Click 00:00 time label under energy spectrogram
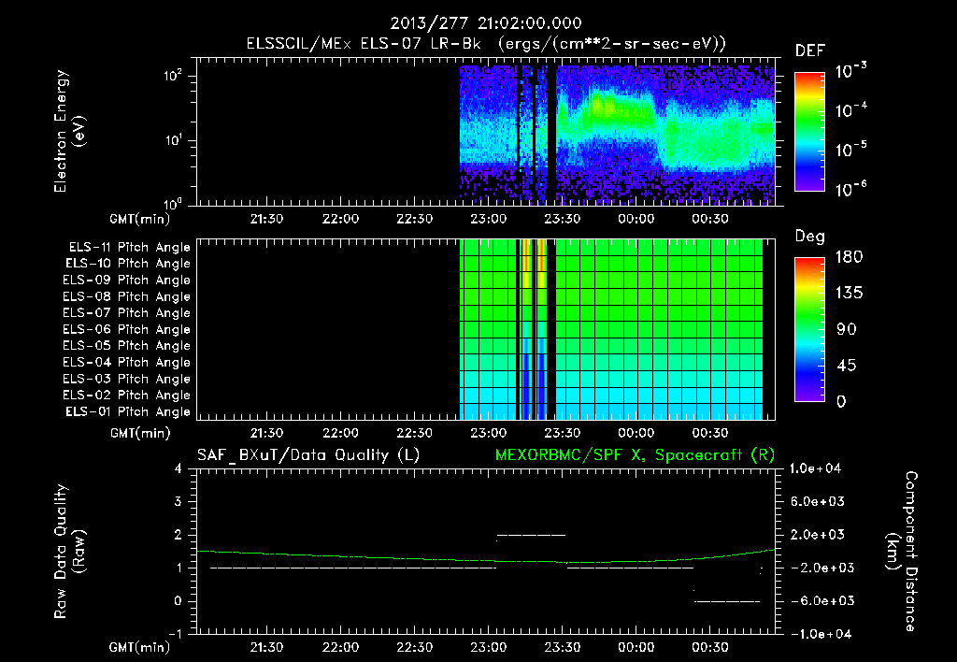 636,219
